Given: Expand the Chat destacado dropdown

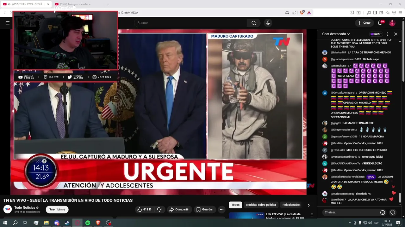Looking at the screenshot, I should [x=336, y=34].
